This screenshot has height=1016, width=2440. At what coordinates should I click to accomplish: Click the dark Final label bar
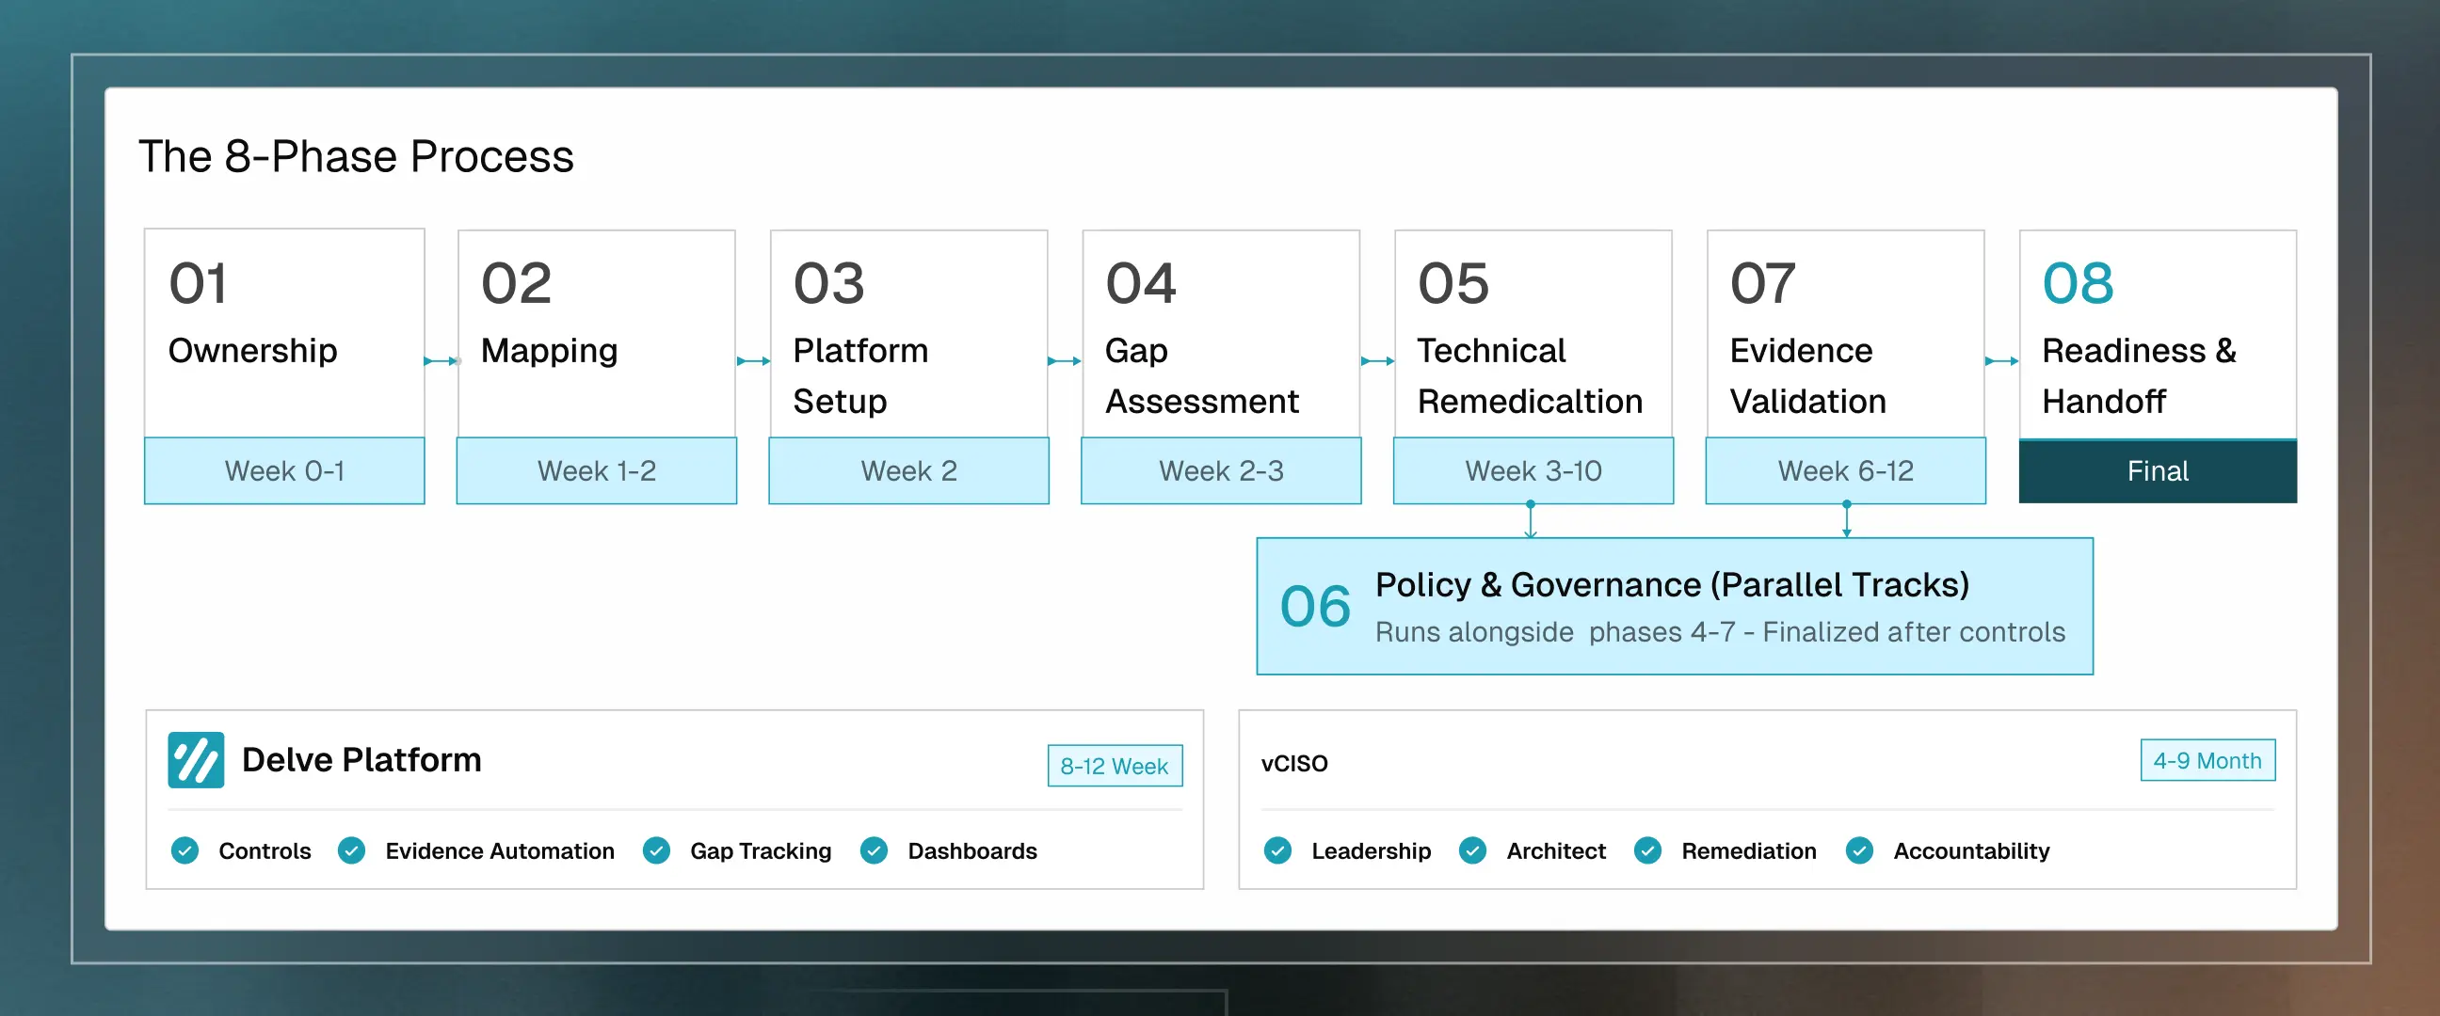tap(2157, 470)
